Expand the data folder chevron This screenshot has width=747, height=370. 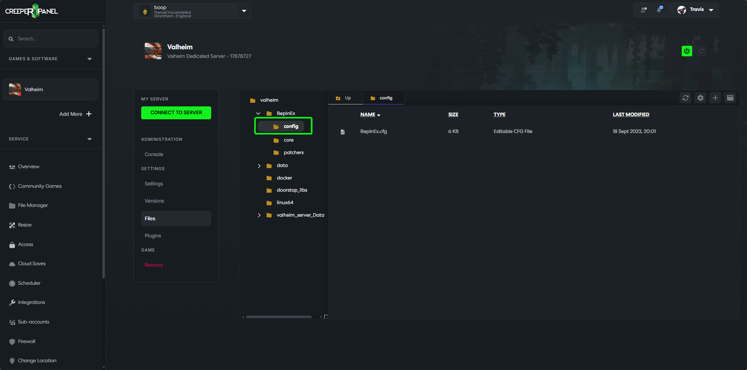pos(259,166)
